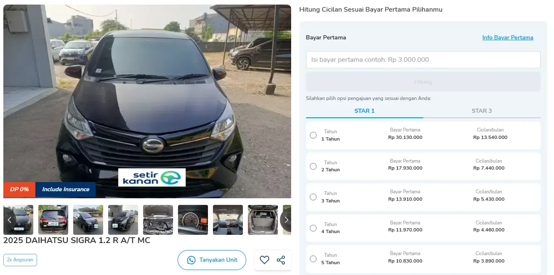554x275 pixels.
Task: Select the 2 Tahun radio option
Action: (x=313, y=166)
